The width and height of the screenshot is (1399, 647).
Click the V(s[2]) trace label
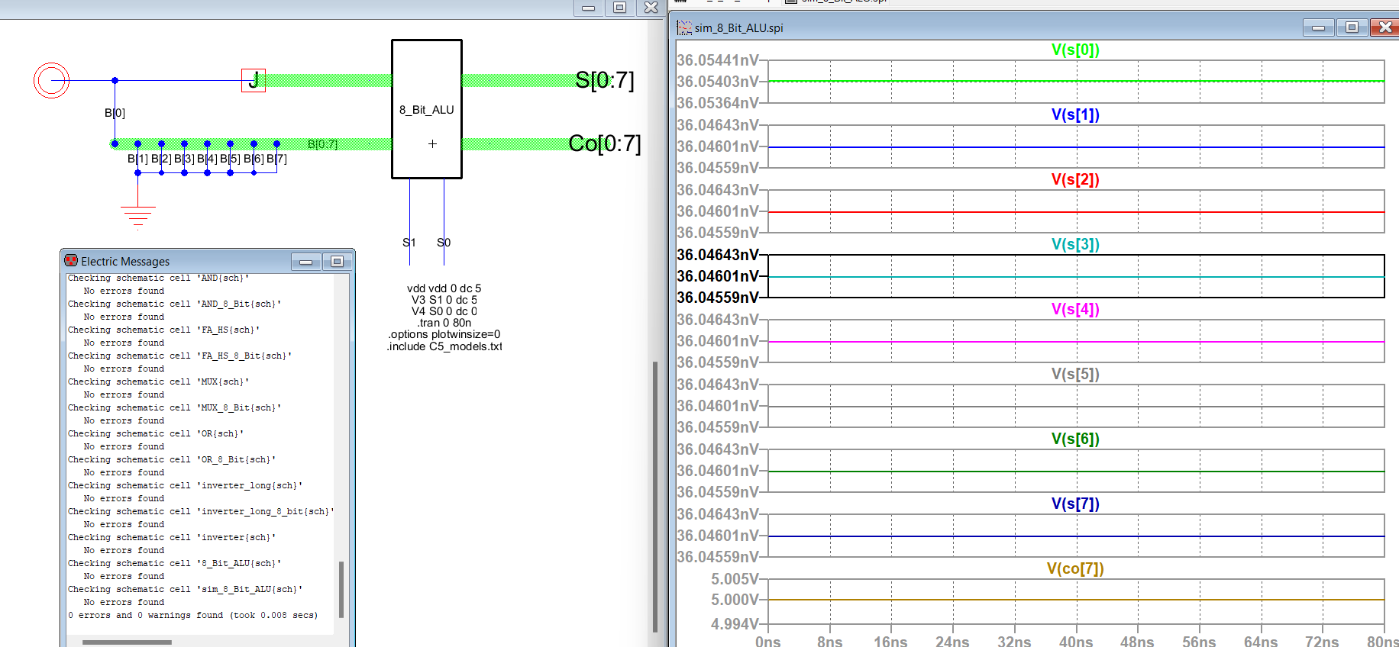pos(1075,179)
